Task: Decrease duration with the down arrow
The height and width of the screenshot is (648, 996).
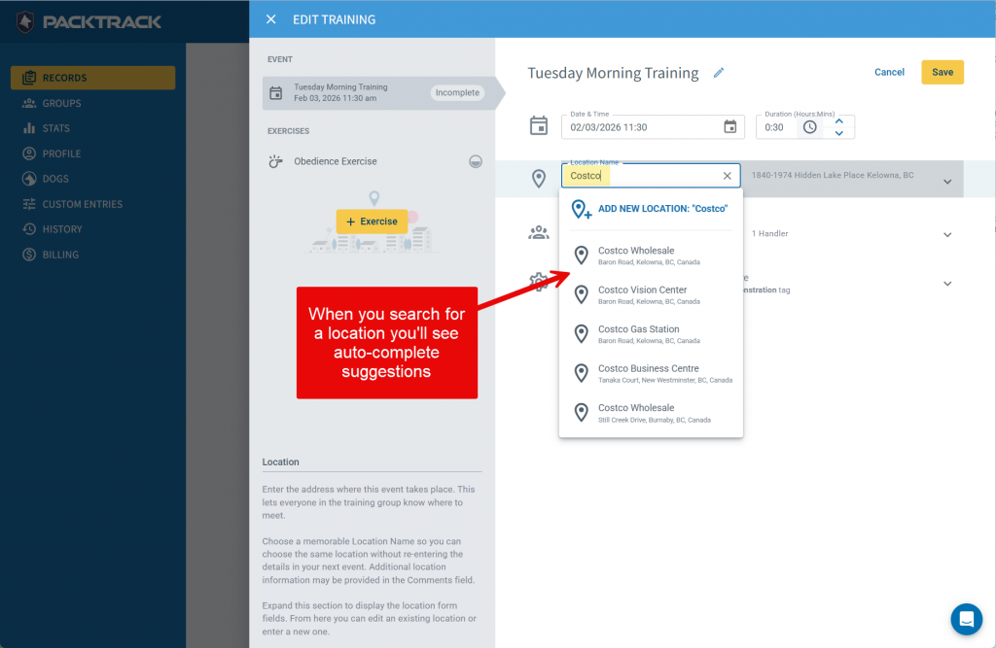Action: [839, 134]
